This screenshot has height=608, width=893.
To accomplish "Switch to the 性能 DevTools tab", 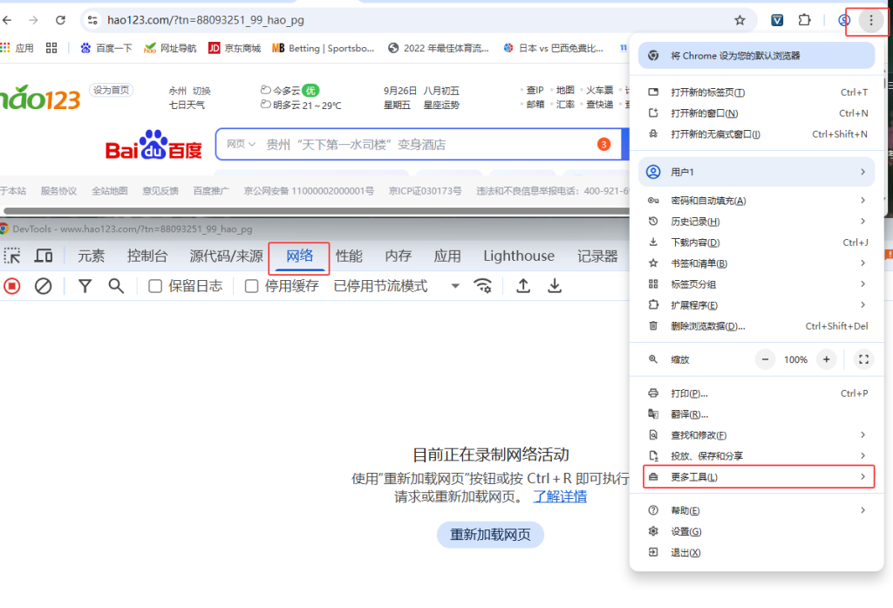I will tap(348, 255).
